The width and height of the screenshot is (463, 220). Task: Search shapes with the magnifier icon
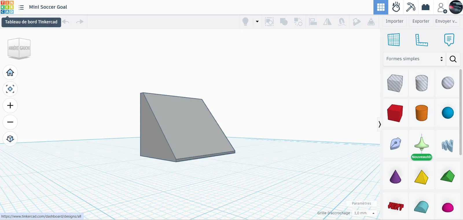[x=453, y=59]
